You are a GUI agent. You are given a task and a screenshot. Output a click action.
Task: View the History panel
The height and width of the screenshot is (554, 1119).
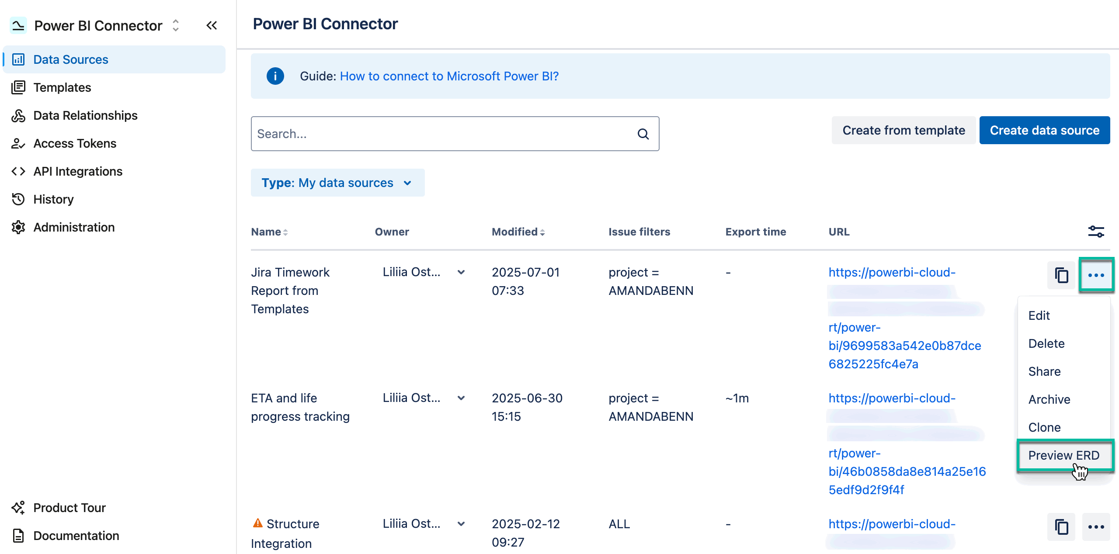point(53,199)
